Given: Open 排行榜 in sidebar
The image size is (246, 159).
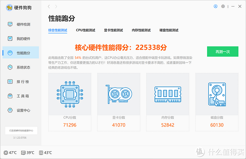Looking at the screenshot, I should pos(21,81).
